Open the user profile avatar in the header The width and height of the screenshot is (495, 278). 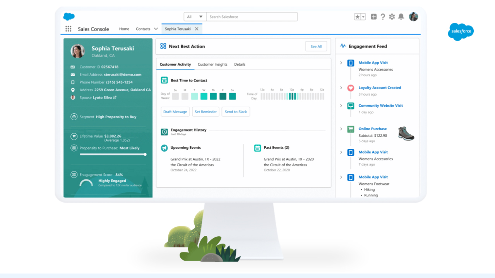click(x=413, y=17)
